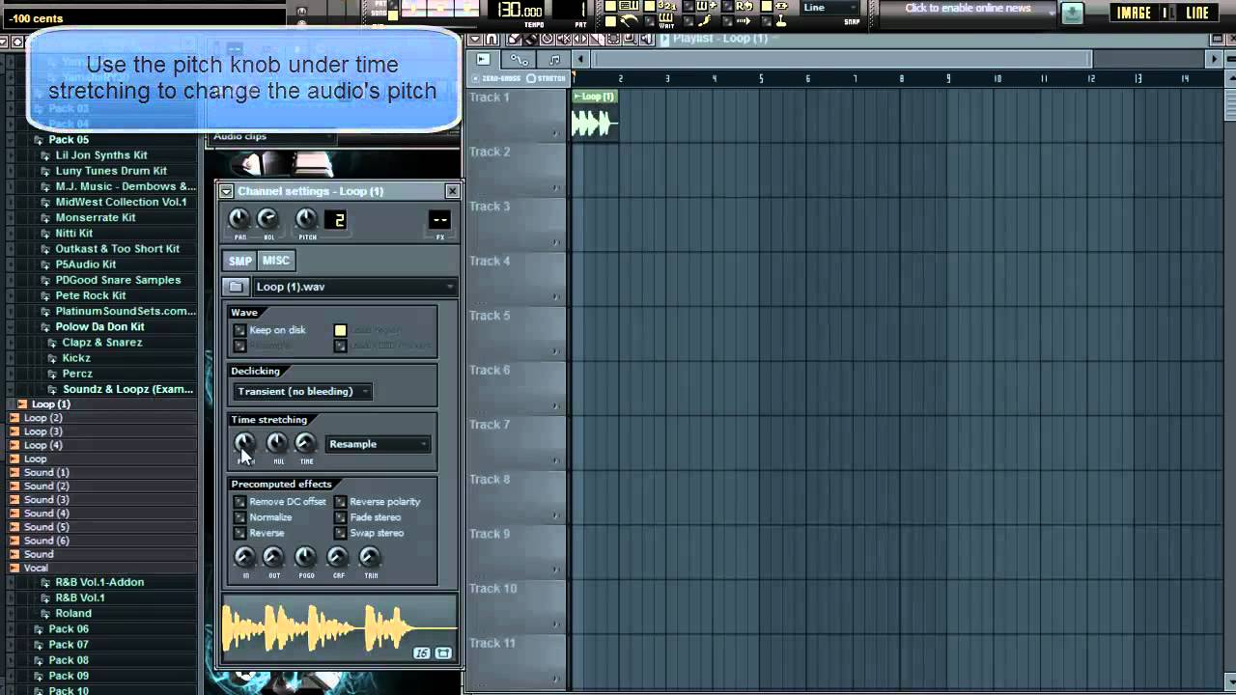
Task: Toggle the STRETCH option
Action: 548,78
